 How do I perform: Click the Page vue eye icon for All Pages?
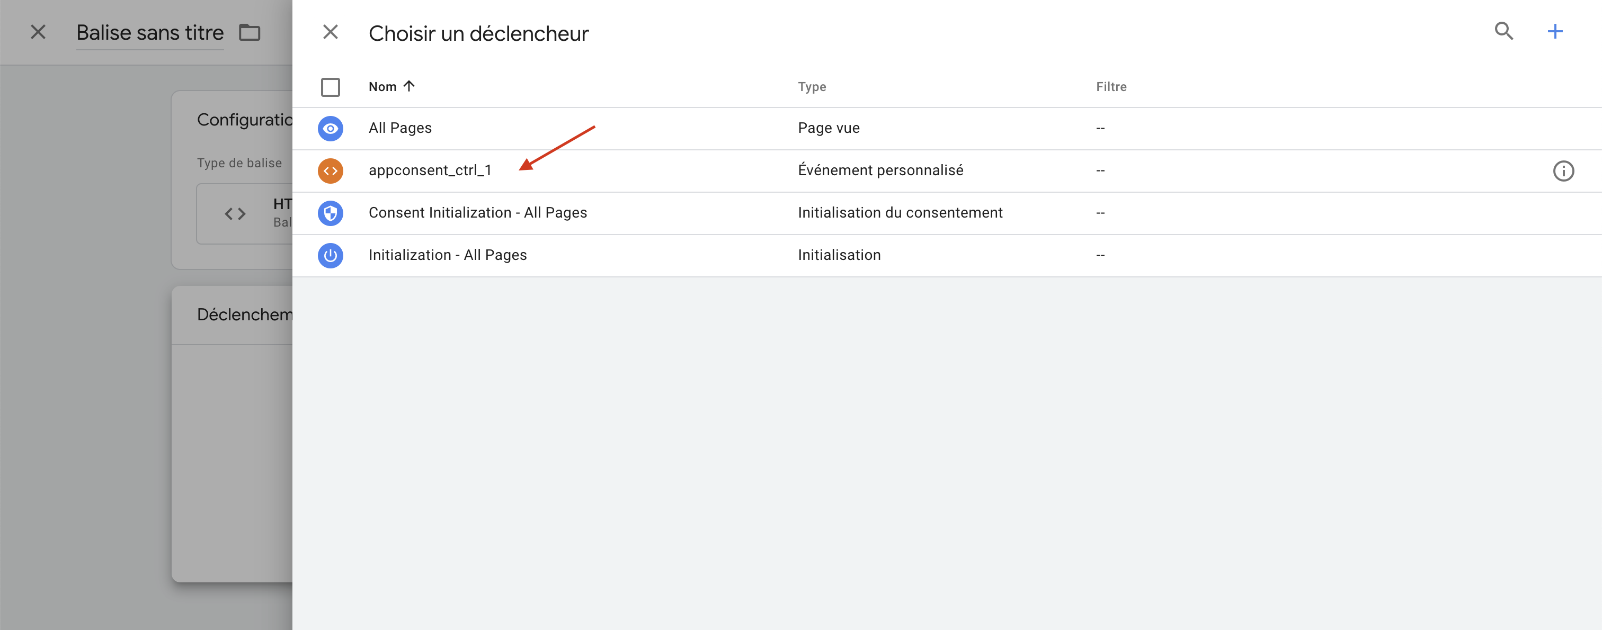[x=331, y=128]
